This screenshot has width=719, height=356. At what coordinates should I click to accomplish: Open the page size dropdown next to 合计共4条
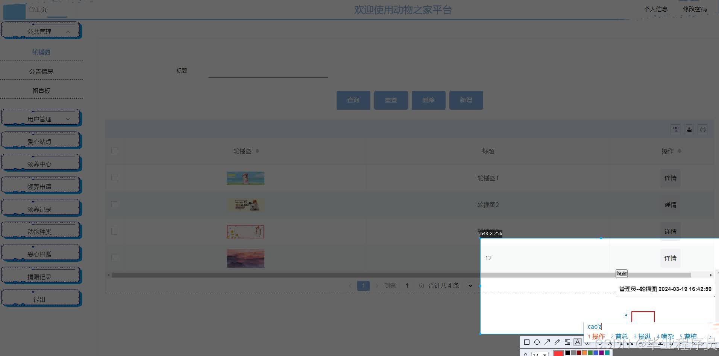470,285
